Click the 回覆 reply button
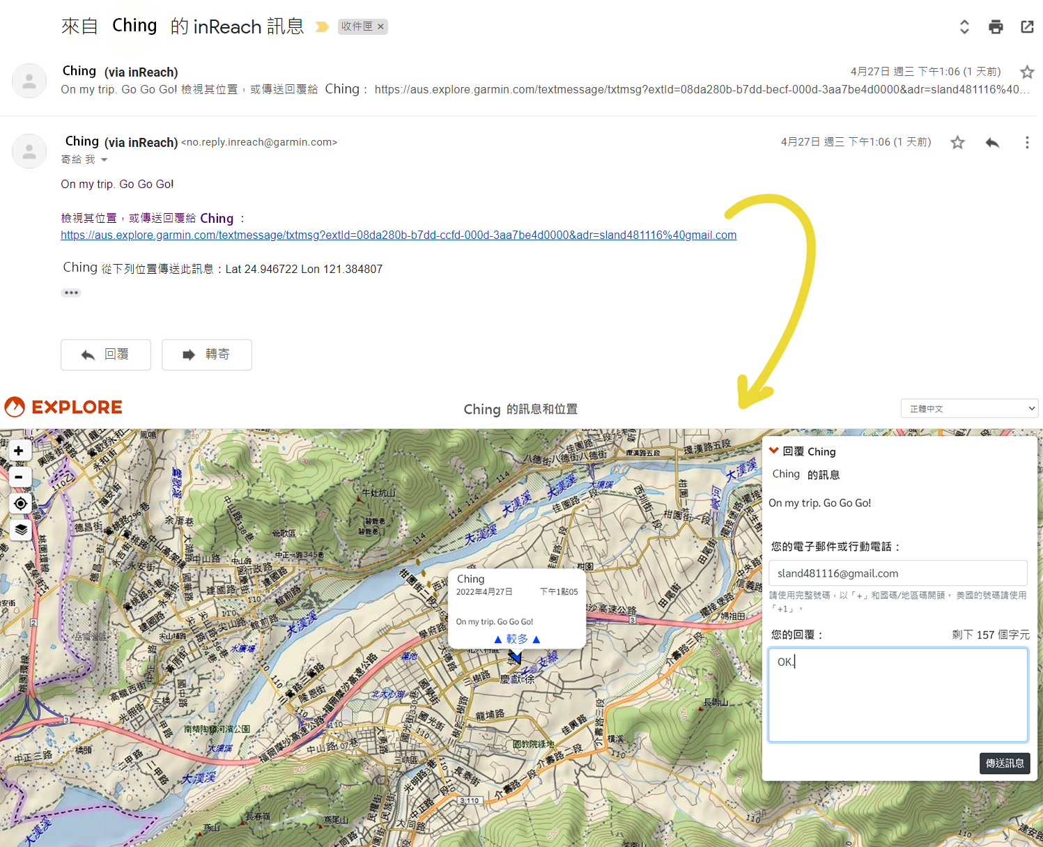Screen dimensions: 1043x847 [106, 355]
